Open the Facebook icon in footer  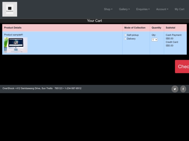pyautogui.click(x=183, y=89)
